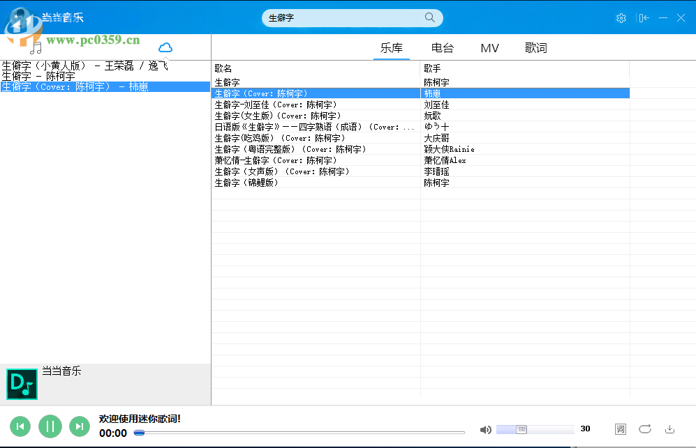Mute the speaker volume icon
This screenshot has height=448, width=696.
486,428
